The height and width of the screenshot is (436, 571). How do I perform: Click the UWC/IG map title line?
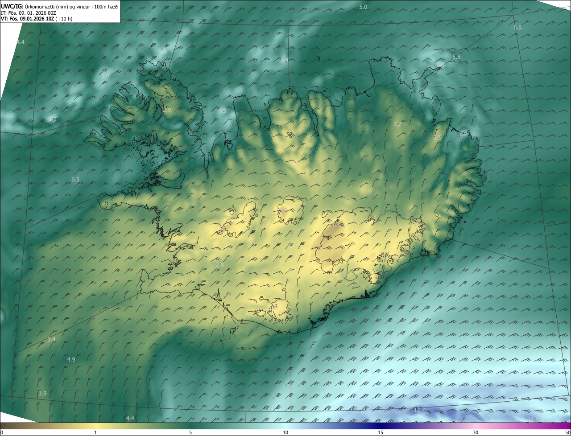click(59, 6)
